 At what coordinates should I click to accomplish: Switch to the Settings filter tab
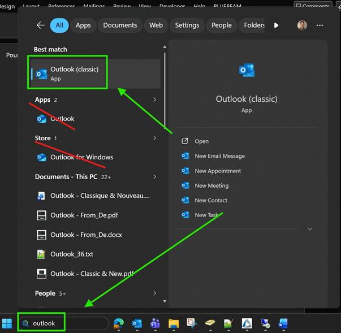coord(187,25)
